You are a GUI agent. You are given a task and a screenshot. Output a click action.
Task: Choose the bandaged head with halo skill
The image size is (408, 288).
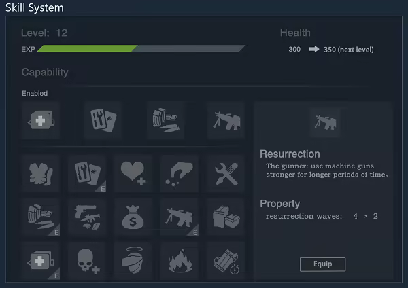coord(133,261)
